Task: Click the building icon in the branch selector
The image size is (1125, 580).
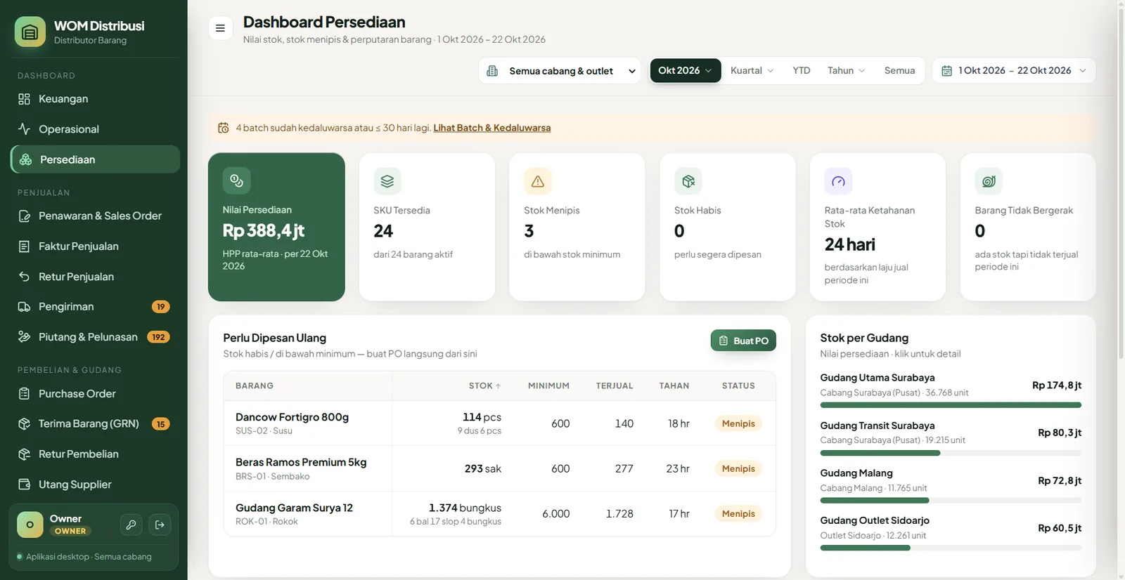Action: (492, 71)
